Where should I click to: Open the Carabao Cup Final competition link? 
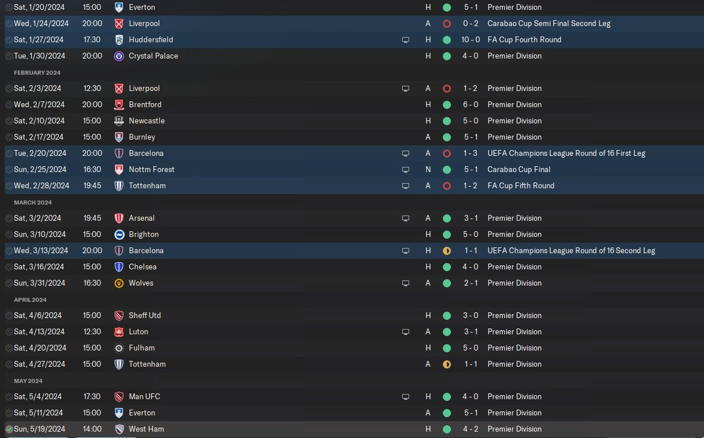click(519, 170)
